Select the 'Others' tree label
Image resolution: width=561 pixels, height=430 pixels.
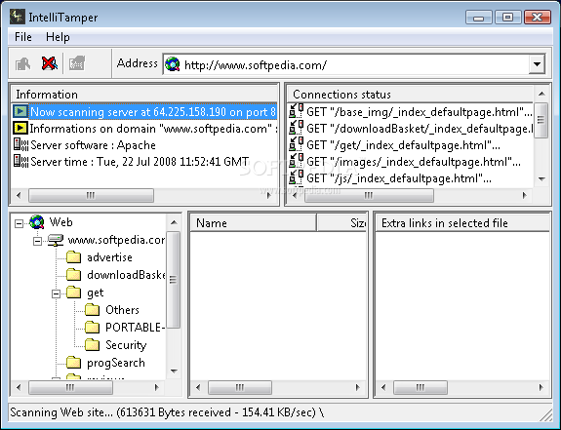(122, 309)
